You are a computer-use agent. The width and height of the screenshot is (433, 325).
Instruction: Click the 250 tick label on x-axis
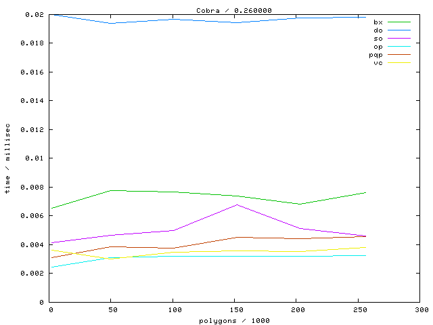359,309
